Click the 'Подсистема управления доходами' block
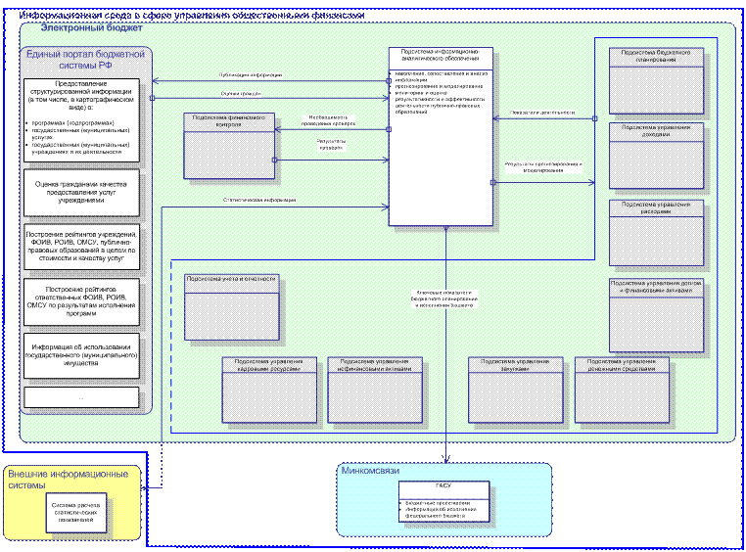Image resolution: width=746 pixels, height=552 pixels. tap(656, 155)
